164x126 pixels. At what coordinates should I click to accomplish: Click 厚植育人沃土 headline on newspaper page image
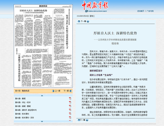tap(33, 10)
